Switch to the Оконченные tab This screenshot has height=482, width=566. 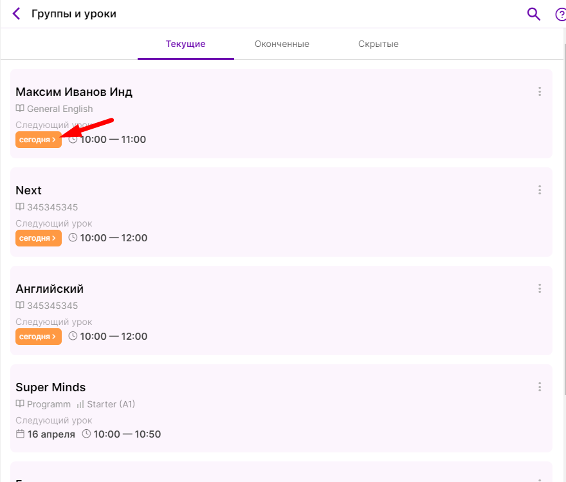[x=282, y=44]
